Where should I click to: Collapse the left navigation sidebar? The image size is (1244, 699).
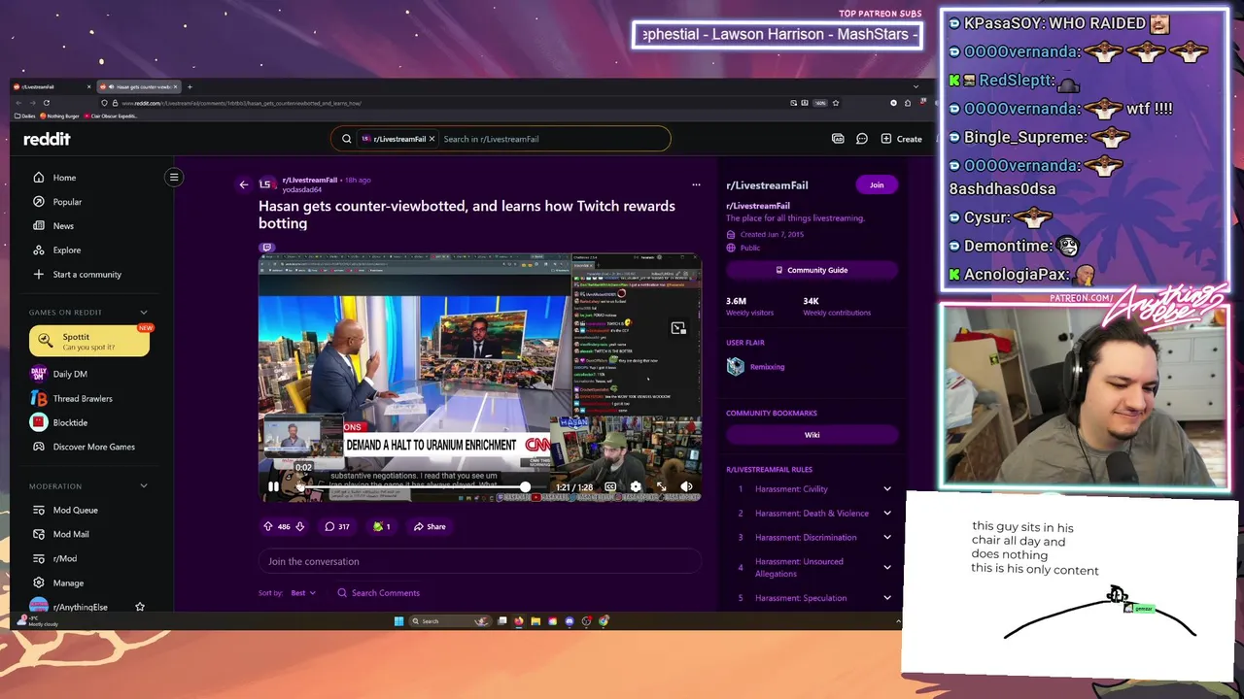[x=174, y=177]
